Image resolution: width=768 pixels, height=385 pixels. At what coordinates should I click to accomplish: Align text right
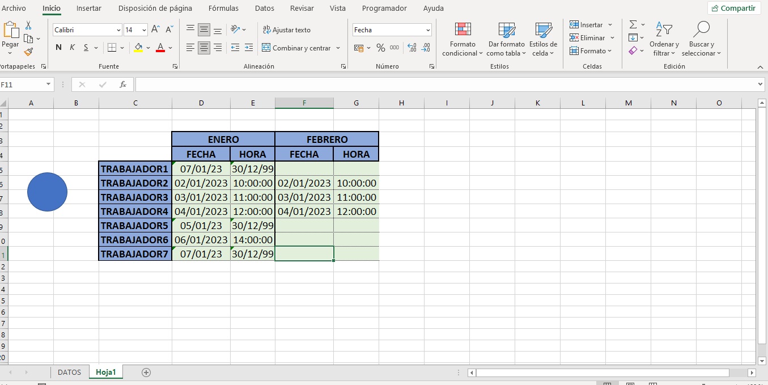218,48
